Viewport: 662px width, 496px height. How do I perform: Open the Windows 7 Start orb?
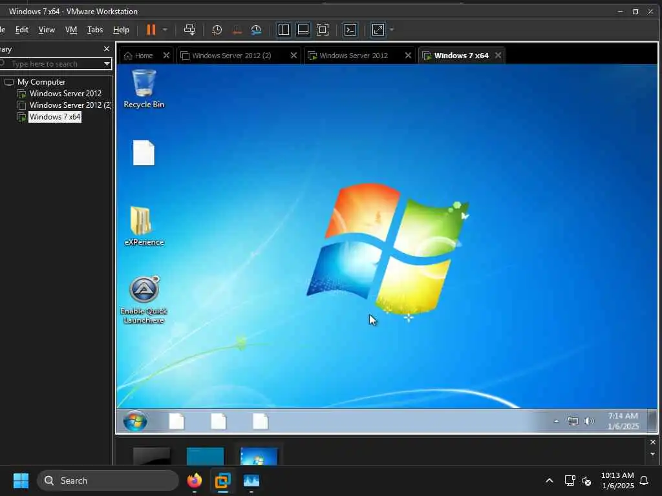coord(135,421)
